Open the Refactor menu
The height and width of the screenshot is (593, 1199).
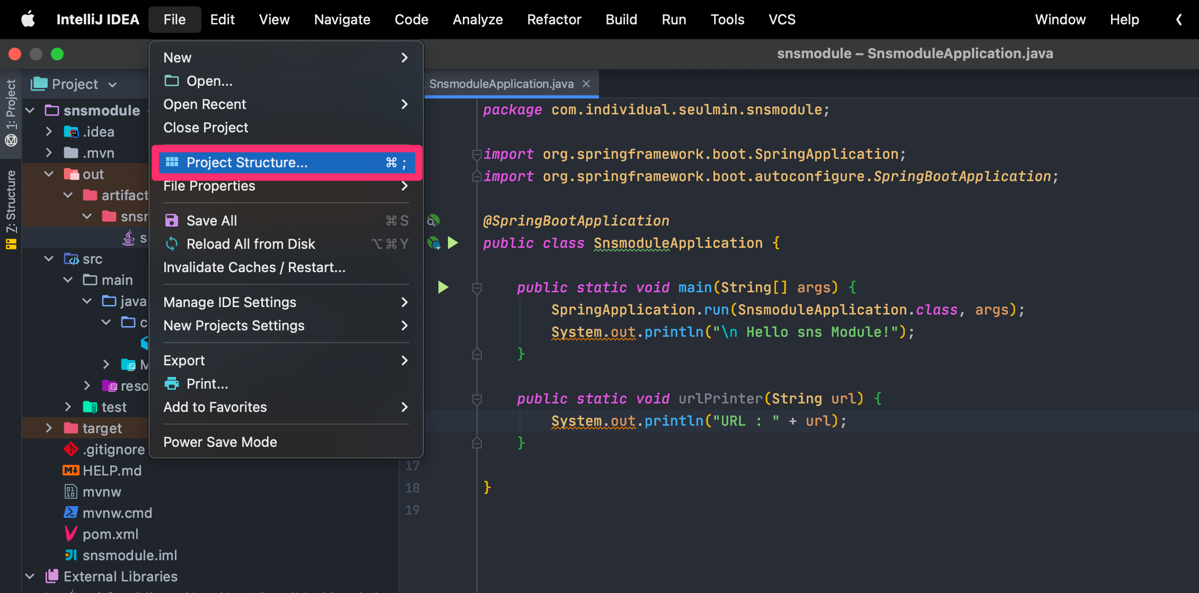[x=553, y=20]
